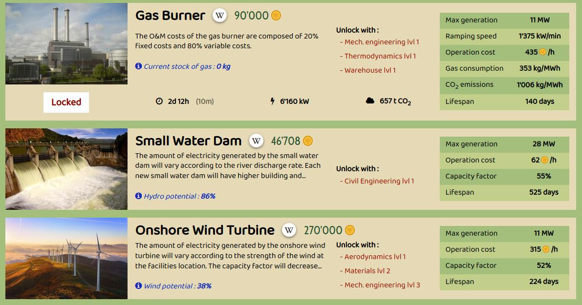
Task: Click the Gas Burner power plant image
Action: tap(66, 44)
